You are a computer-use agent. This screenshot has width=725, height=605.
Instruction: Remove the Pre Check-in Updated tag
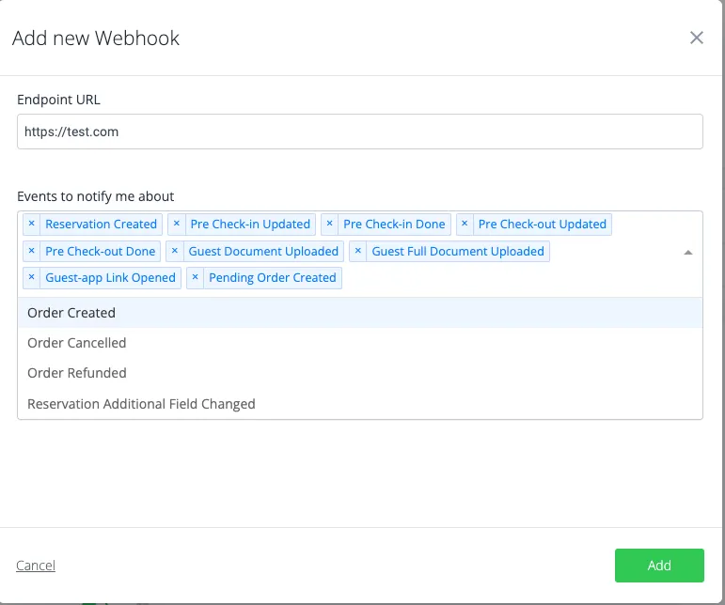pyautogui.click(x=177, y=224)
